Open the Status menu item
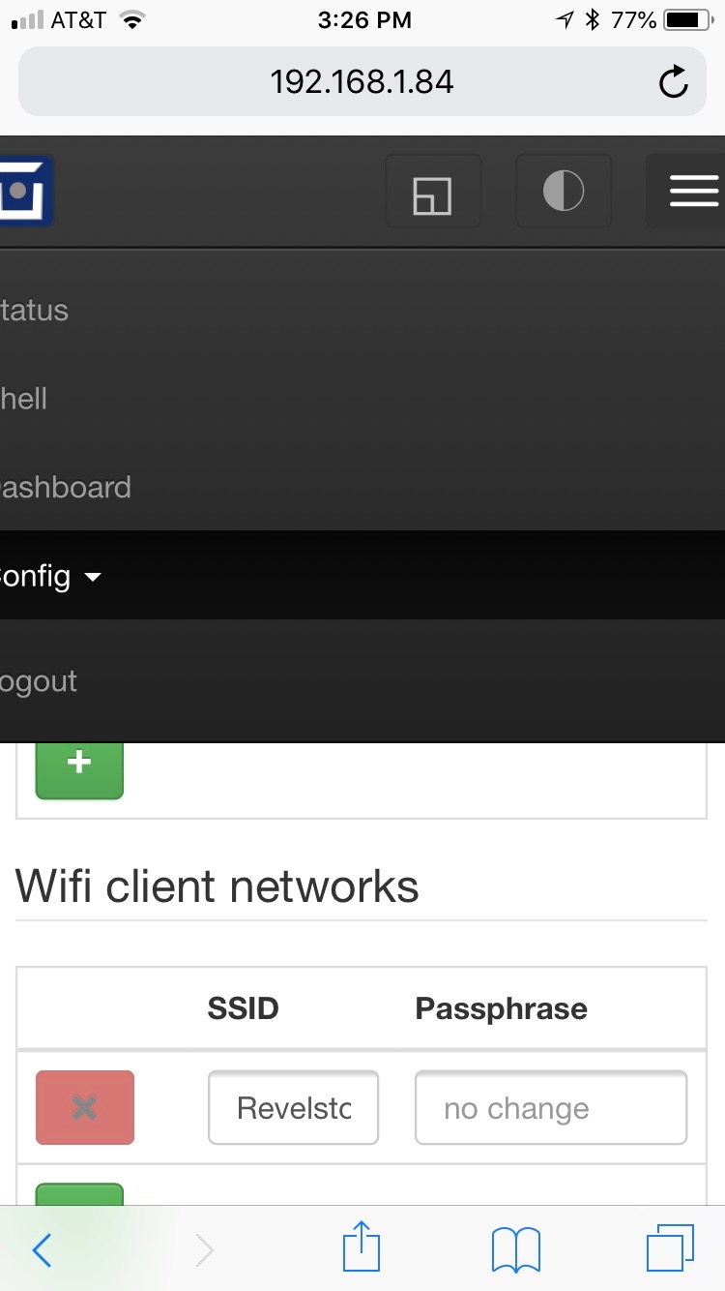725x1291 pixels. (35, 311)
